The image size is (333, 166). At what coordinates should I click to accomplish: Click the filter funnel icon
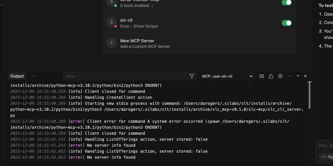tap(191, 76)
